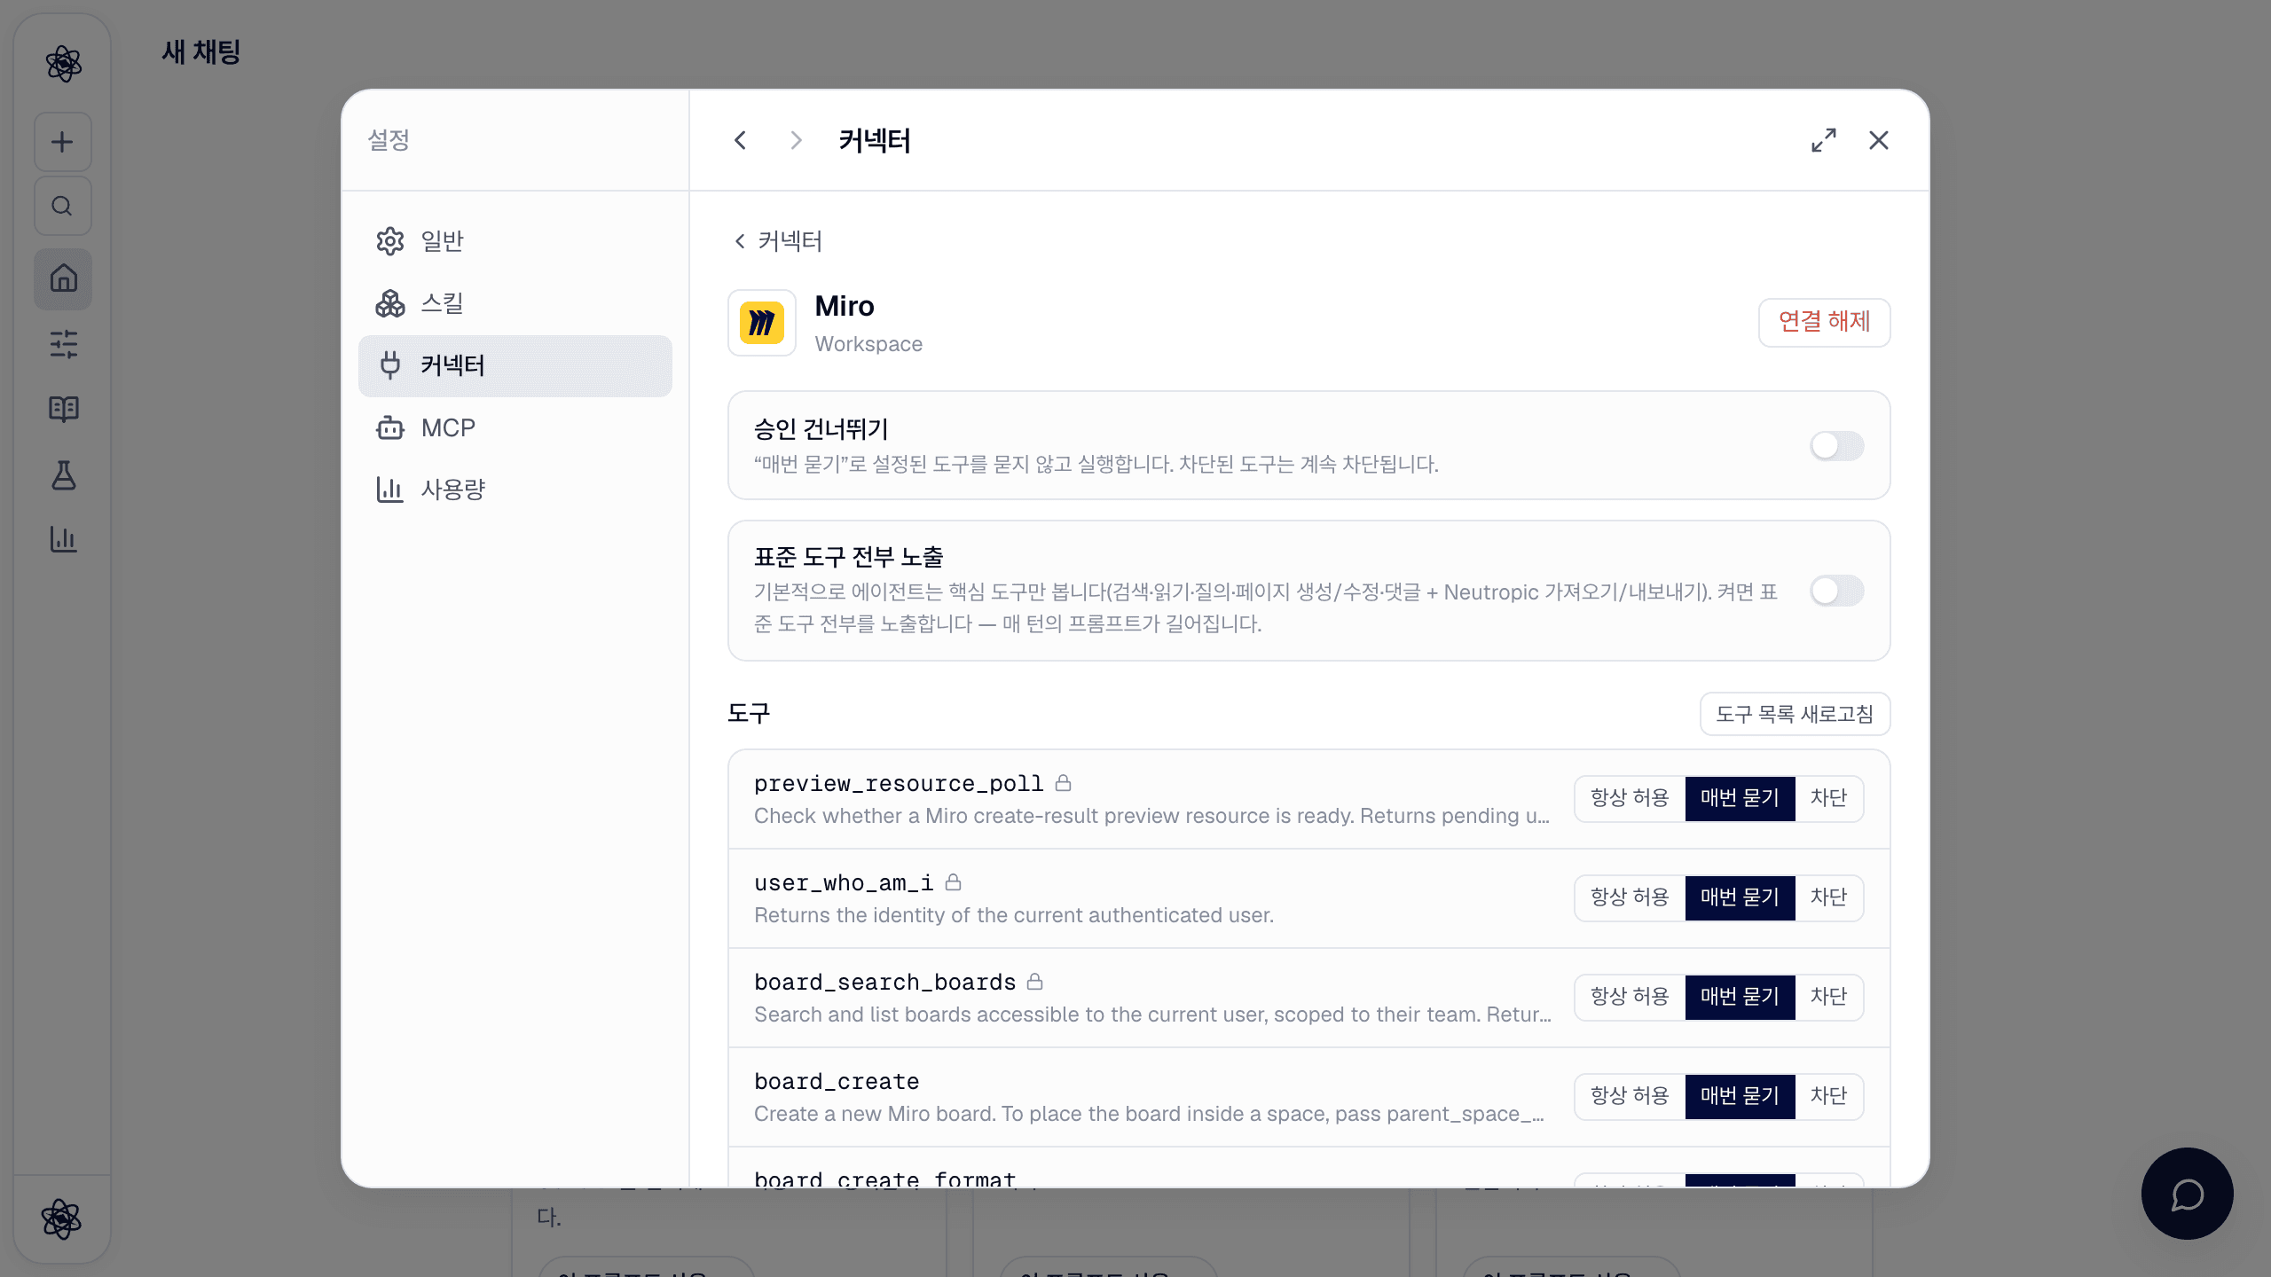Close the settings dialog
This screenshot has width=2271, height=1277.
(x=1879, y=140)
